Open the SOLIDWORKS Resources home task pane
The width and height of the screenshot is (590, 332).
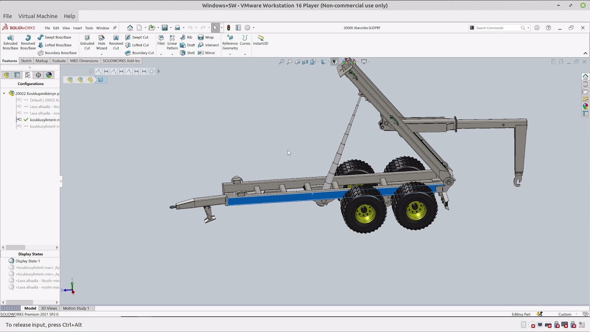[585, 77]
